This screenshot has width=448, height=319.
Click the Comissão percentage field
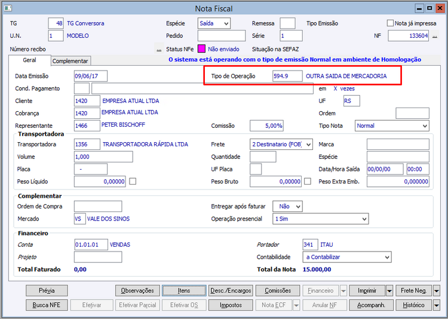pos(266,126)
